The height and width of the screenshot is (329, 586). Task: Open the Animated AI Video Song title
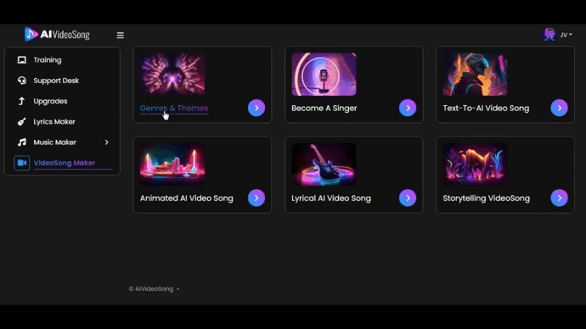(x=187, y=198)
